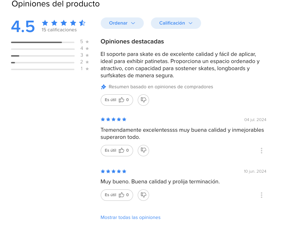The width and height of the screenshot is (300, 230).
Task: Open three-dot menu for 04 jul. 2024 review
Action: 262,151
